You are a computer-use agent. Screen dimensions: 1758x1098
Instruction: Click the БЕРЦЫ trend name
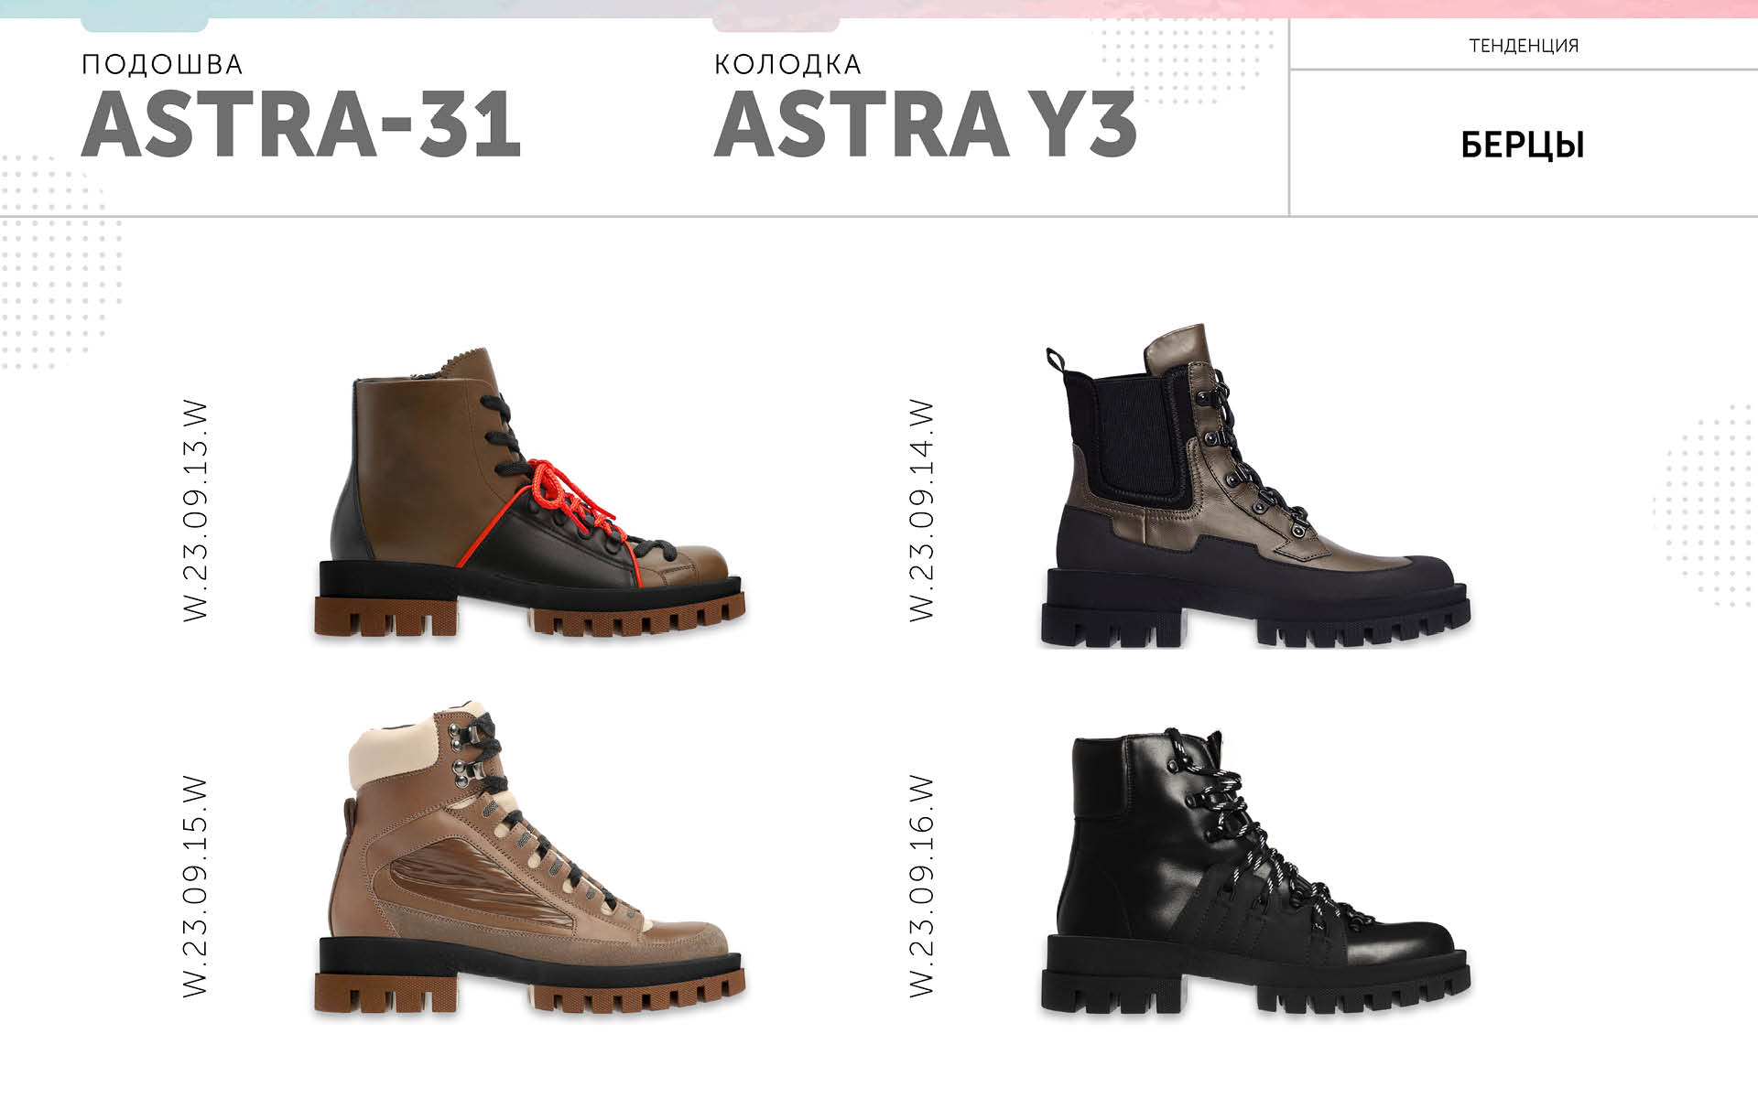coord(1523,145)
